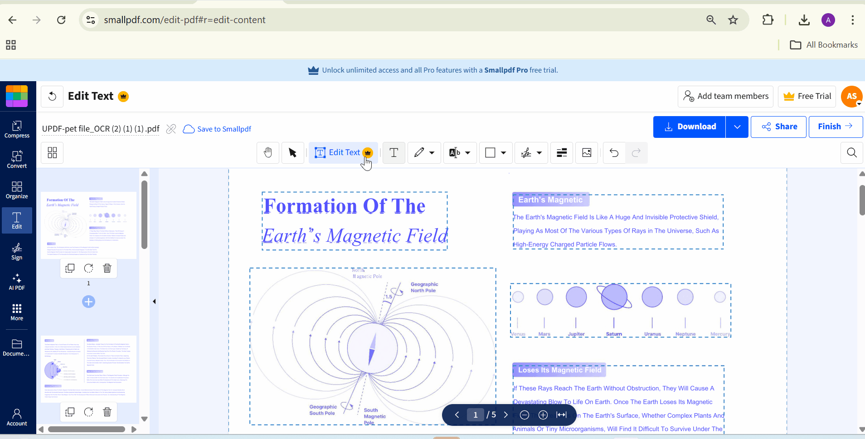Click the page number field showing 1
Screen dimensions: 865x439
click(476, 415)
